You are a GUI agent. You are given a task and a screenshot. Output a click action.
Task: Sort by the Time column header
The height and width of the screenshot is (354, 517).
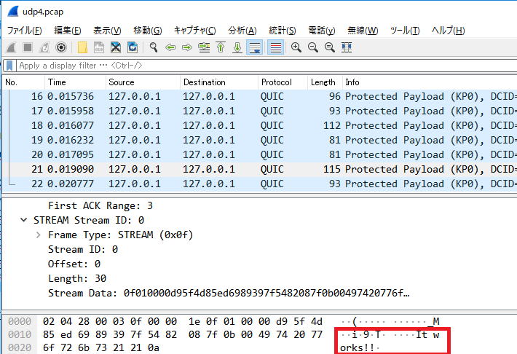pos(75,82)
